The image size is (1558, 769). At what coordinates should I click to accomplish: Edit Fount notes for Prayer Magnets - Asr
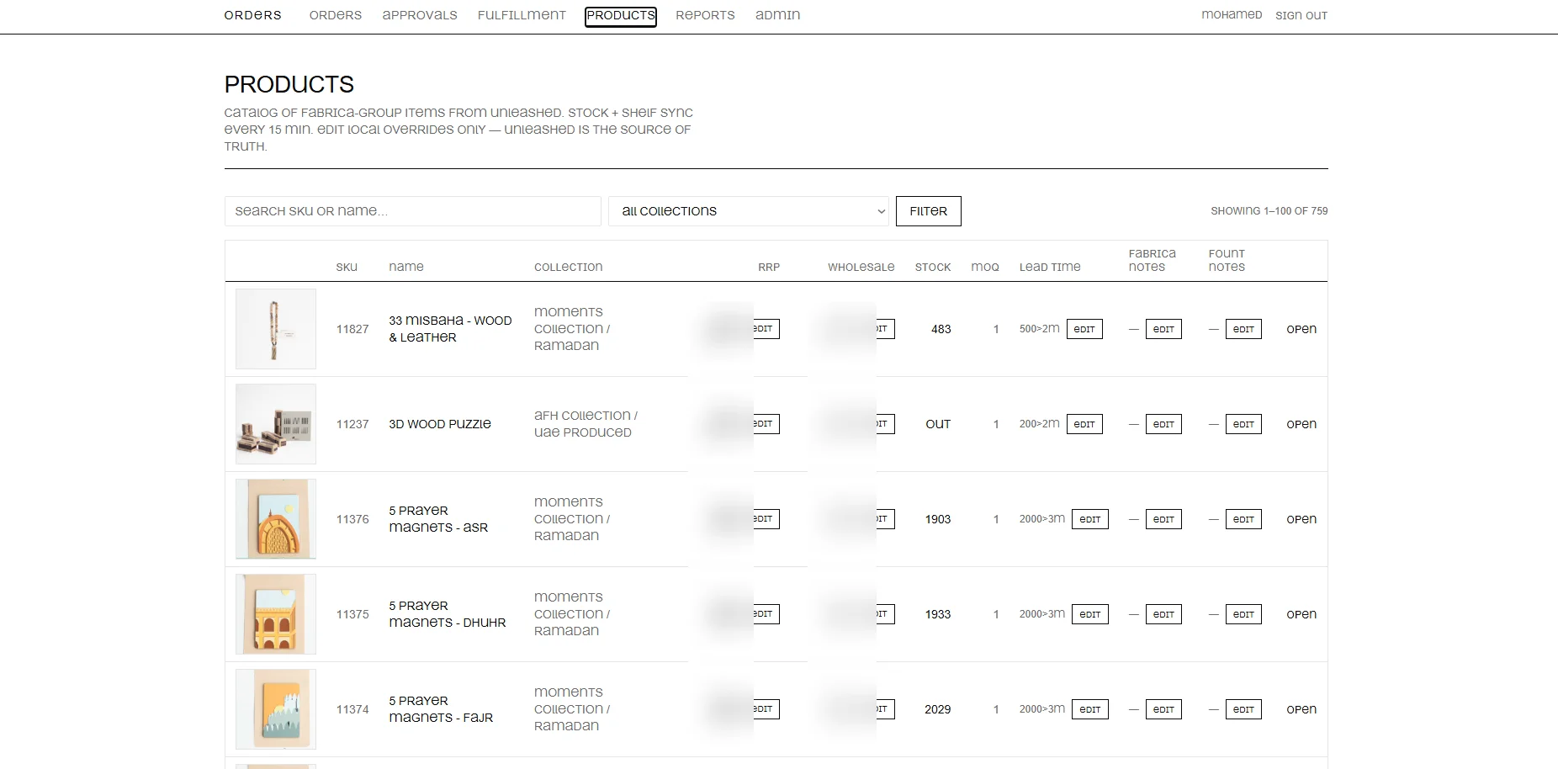[x=1243, y=519]
